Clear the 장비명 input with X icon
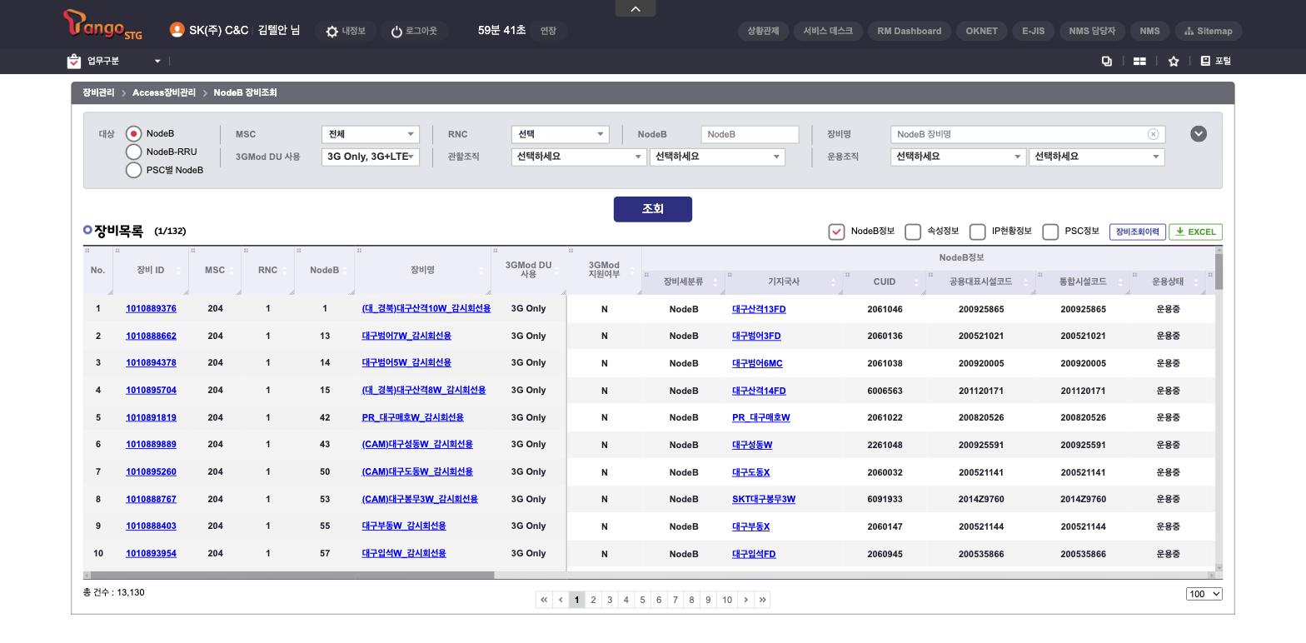The width and height of the screenshot is (1306, 643). [1154, 134]
